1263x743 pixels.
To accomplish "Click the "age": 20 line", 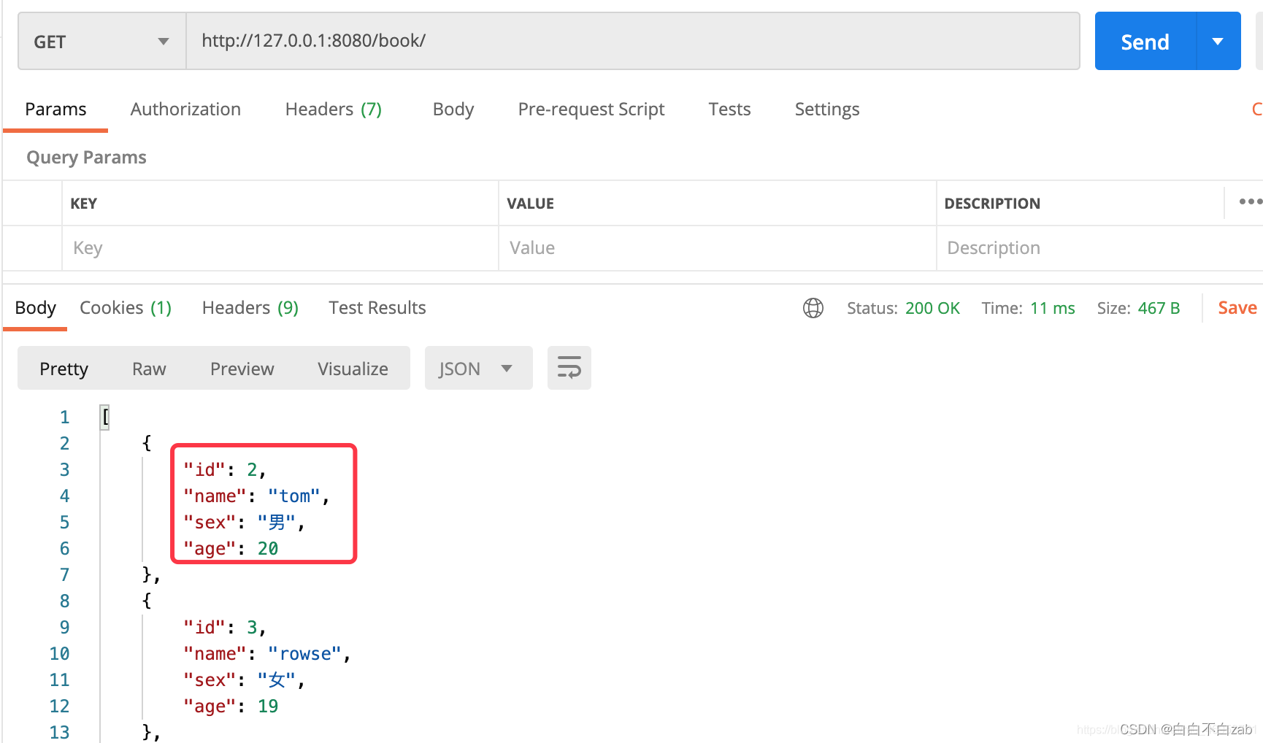I will click(x=231, y=549).
